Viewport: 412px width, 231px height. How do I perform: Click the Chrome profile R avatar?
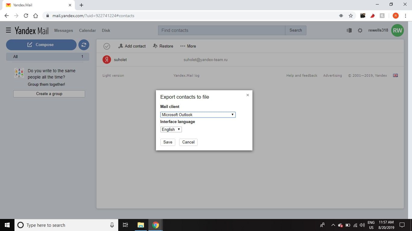[396, 16]
